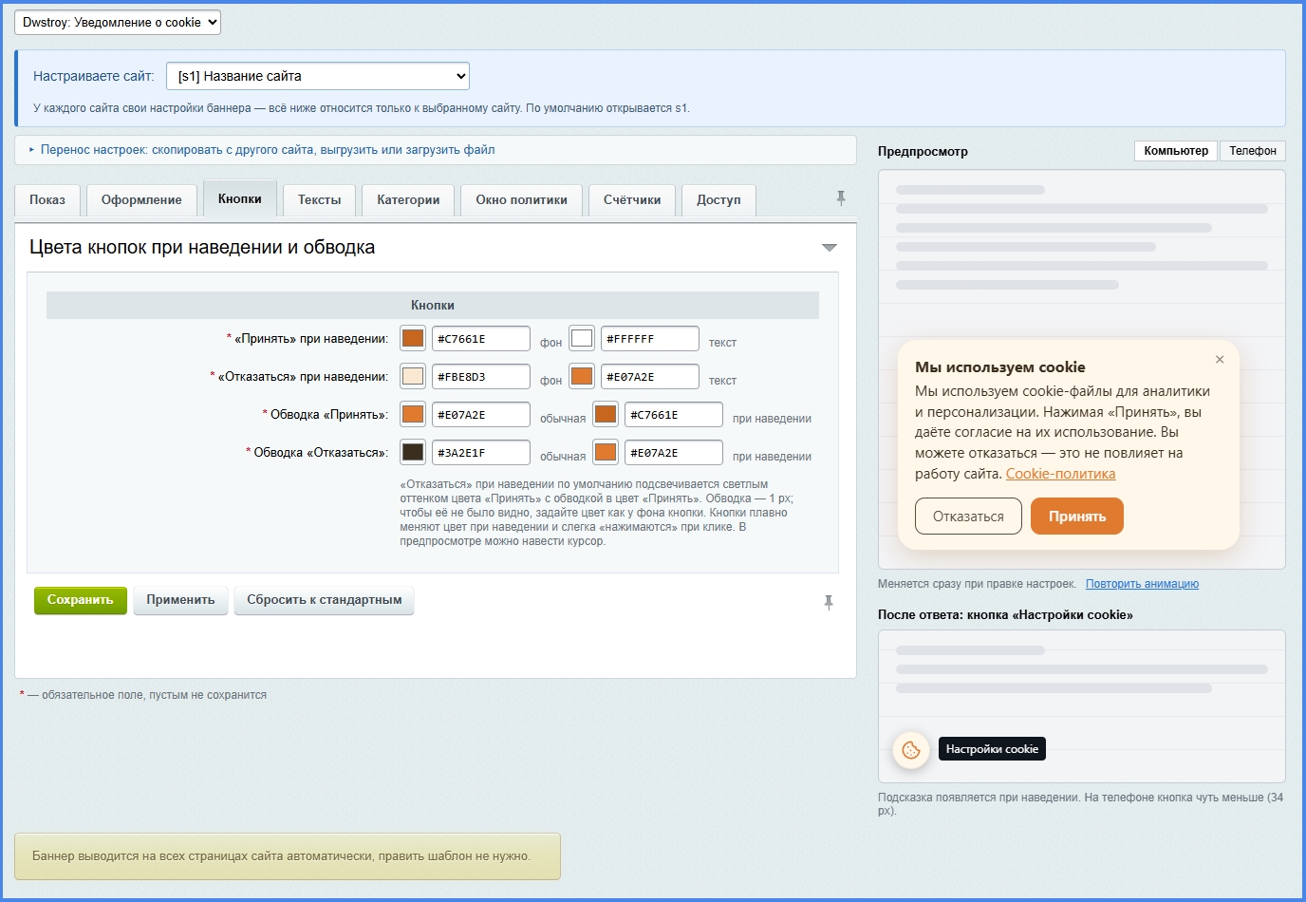The height and width of the screenshot is (902, 1306).
Task: Click the round cookie icon button
Action: tap(911, 750)
